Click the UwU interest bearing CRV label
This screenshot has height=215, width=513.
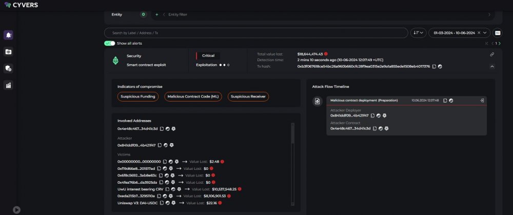[141, 189]
